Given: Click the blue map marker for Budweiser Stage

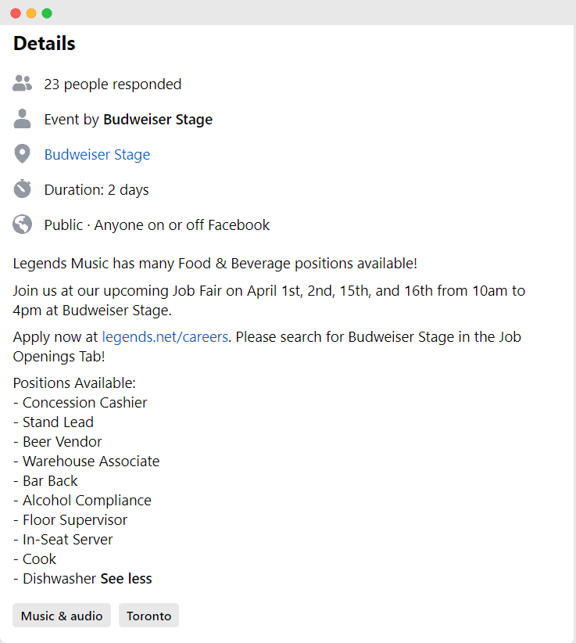Looking at the screenshot, I should click(22, 154).
